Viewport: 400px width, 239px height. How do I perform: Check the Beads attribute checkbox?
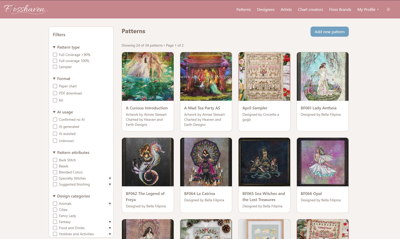coord(55,166)
